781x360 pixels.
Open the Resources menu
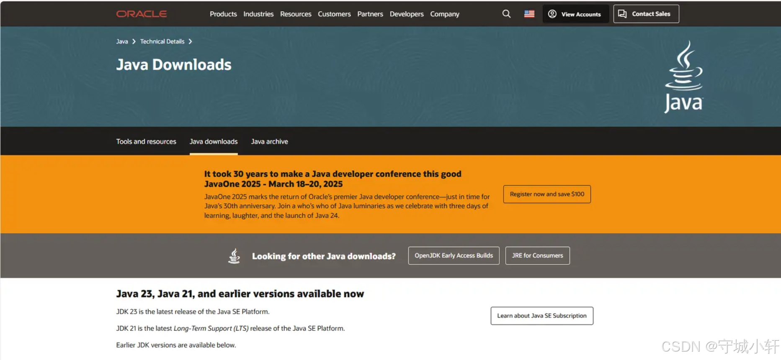point(296,14)
